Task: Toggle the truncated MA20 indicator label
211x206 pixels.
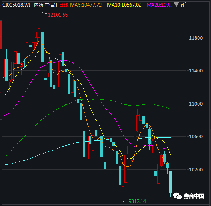Action: [x=159, y=5]
